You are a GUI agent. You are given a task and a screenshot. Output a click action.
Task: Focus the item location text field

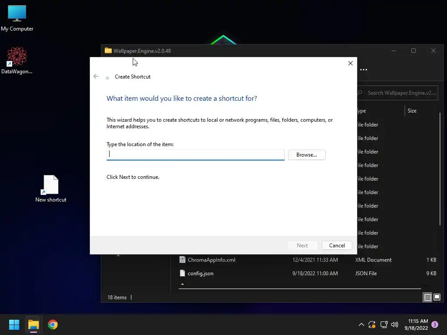pos(195,155)
